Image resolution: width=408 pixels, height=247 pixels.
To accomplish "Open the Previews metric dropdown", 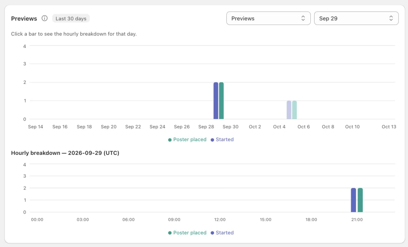I will 269,18.
